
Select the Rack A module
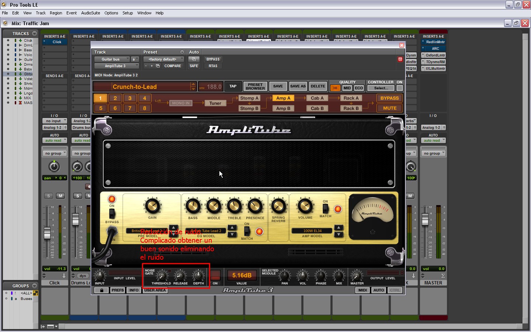[x=351, y=98]
